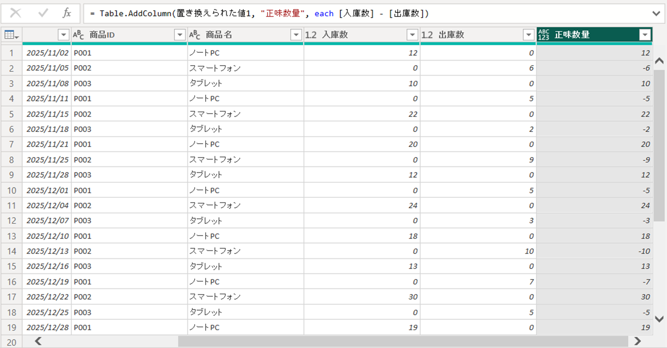
Task: Open the filter dropdown for 入庫数 column
Action: (x=412, y=35)
